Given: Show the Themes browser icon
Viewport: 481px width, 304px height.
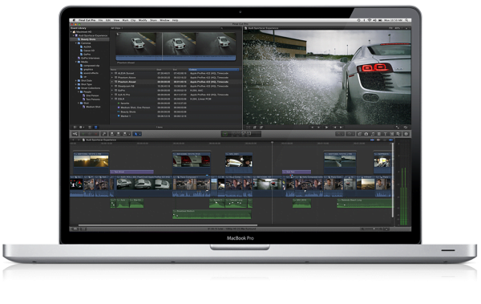Looking at the screenshot, I should [x=398, y=134].
